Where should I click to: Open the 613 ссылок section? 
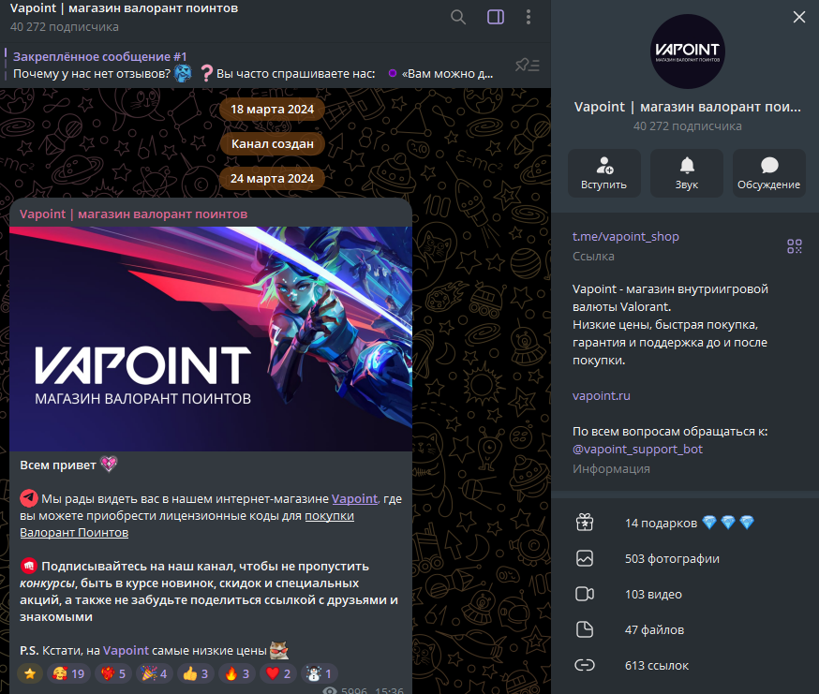coord(685,665)
